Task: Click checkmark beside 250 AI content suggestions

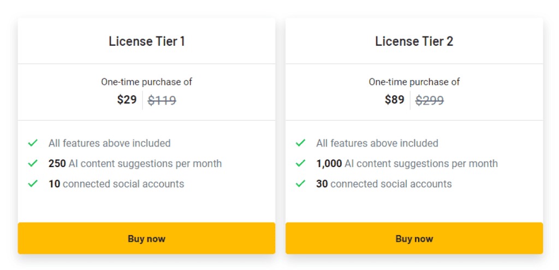Action: click(x=33, y=163)
